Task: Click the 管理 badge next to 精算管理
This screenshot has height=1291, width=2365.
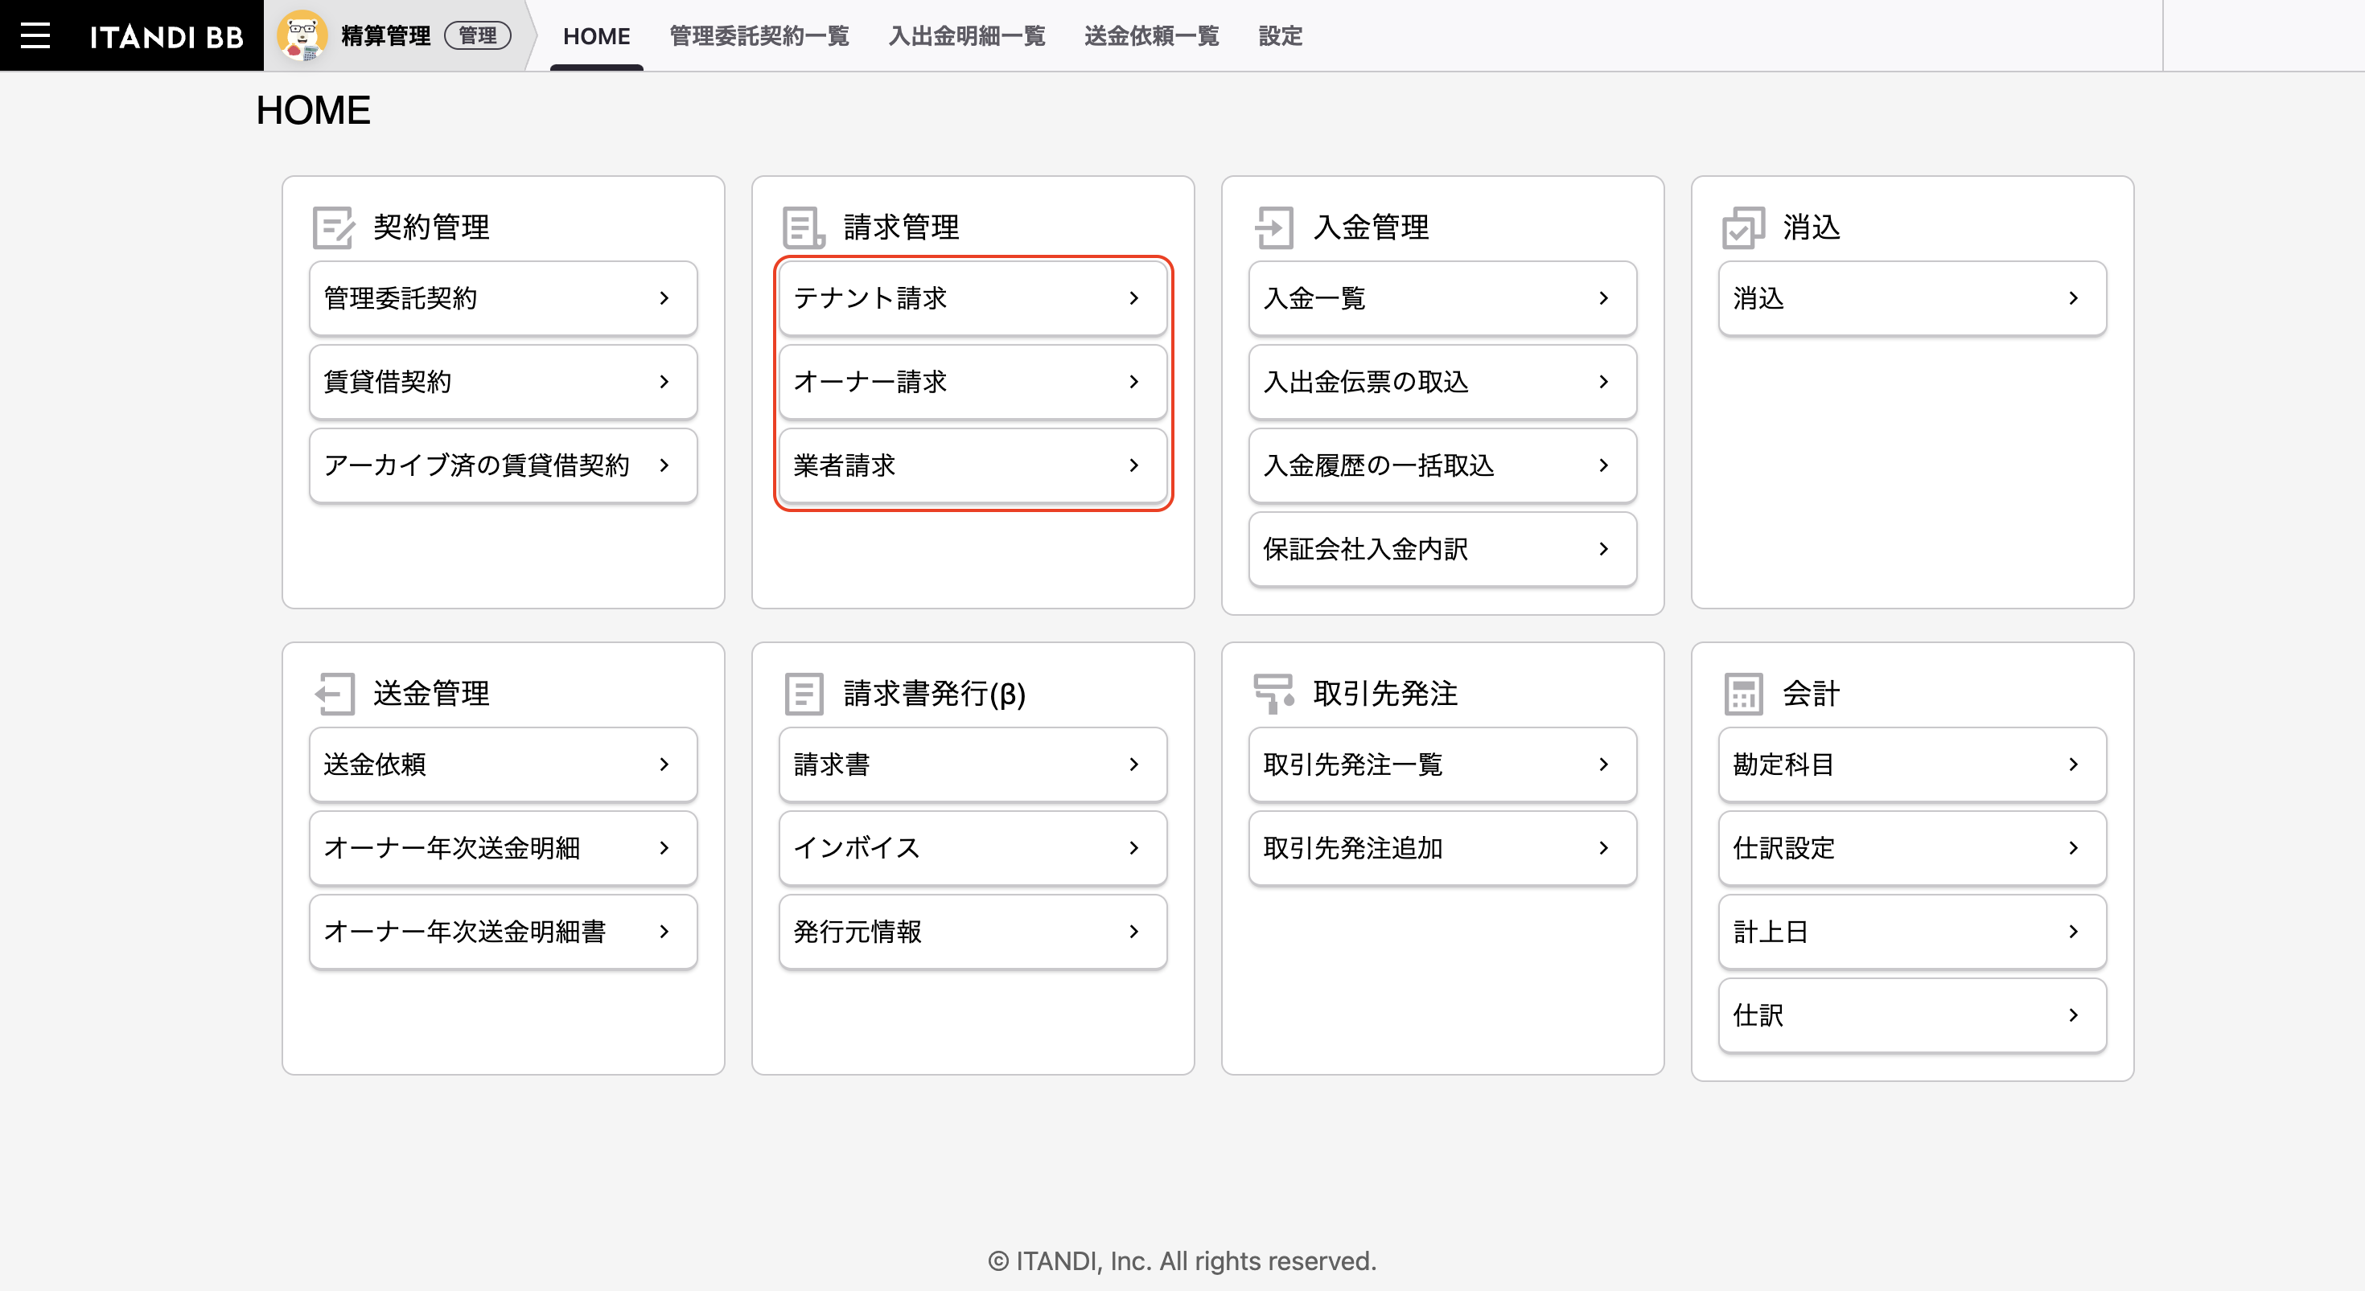Action: tap(477, 36)
